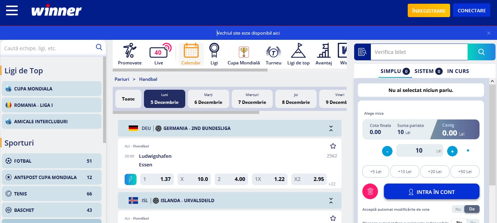
Task: Select the Miercuri 7 Decembrie tab
Action: [x=252, y=99]
